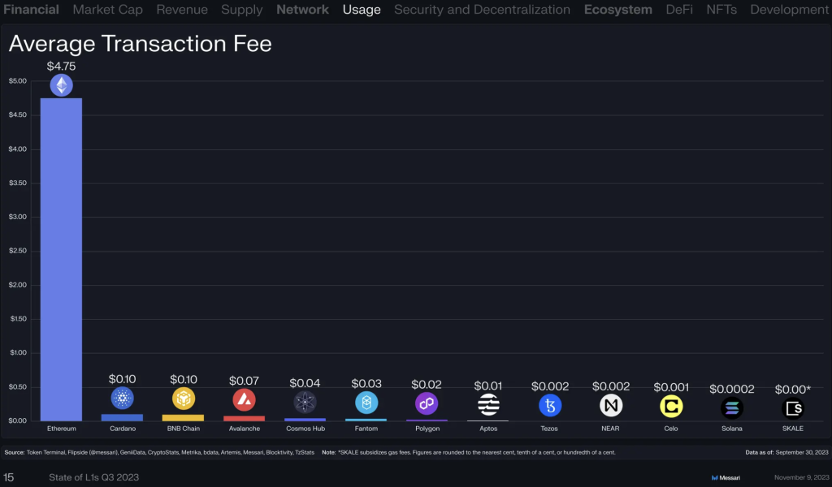Viewport: 832px width, 487px height.
Task: Click the Fantom logo icon
Action: [x=366, y=403]
